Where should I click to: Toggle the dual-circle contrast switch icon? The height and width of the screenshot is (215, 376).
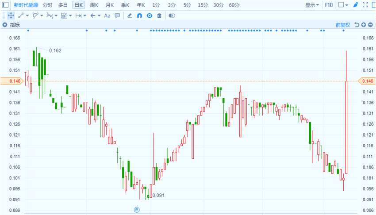point(172,16)
